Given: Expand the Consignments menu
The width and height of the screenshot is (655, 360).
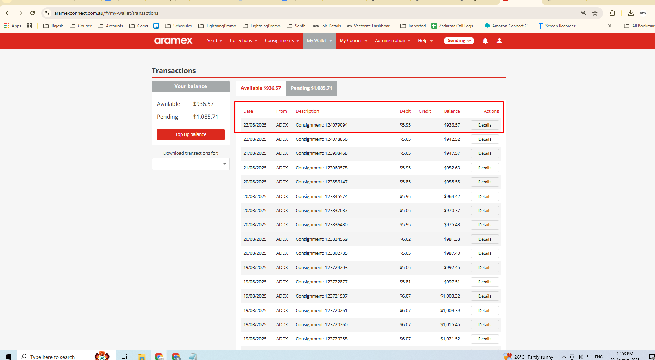Looking at the screenshot, I should pos(282,41).
